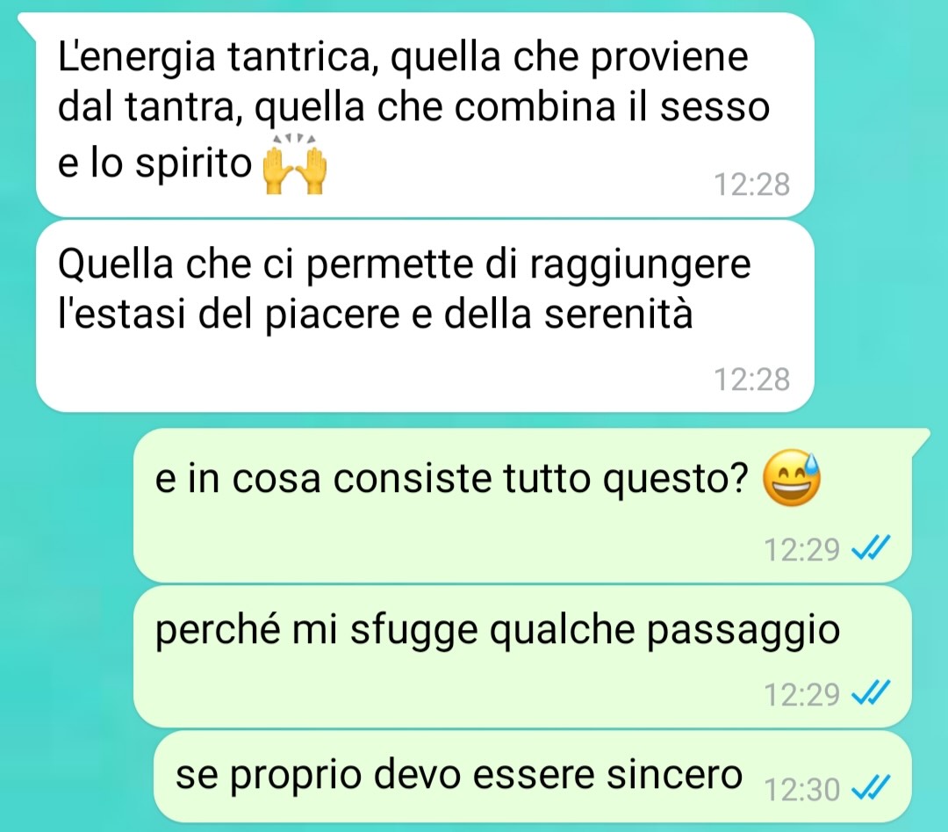Tap read receipt ticks on 'perché mi sfugge' message
The height and width of the screenshot is (832, 948).
(871, 693)
